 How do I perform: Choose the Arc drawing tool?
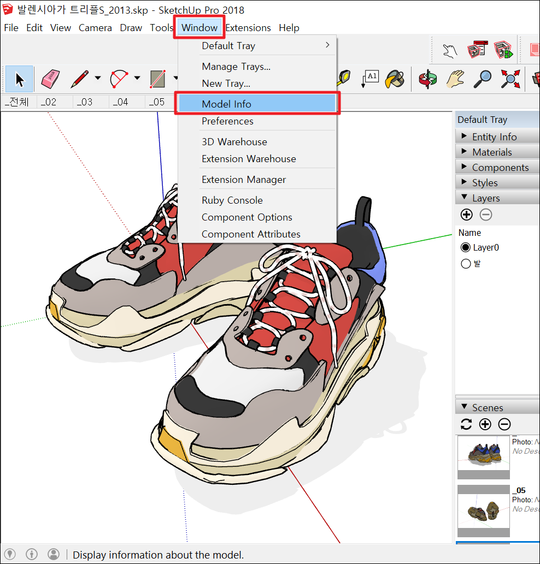pyautogui.click(x=119, y=79)
